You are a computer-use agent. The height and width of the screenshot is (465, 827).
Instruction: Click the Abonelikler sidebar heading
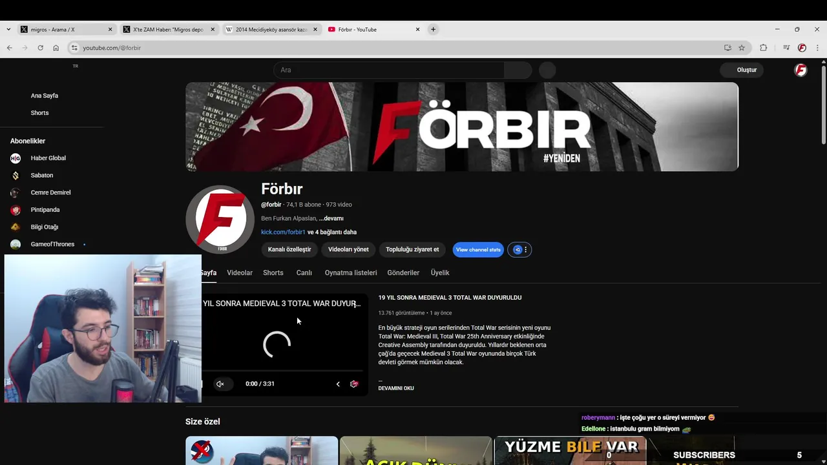28,141
